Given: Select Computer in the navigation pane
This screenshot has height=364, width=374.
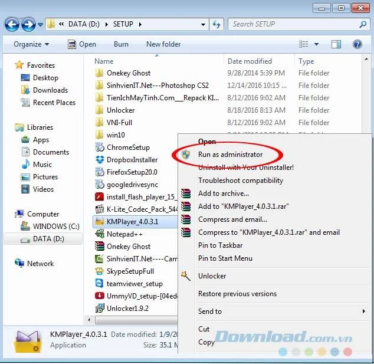Looking at the screenshot, I should click(37, 214).
